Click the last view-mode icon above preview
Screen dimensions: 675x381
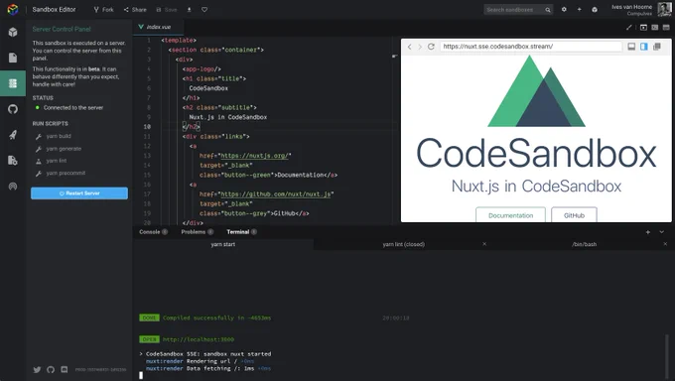(666, 28)
